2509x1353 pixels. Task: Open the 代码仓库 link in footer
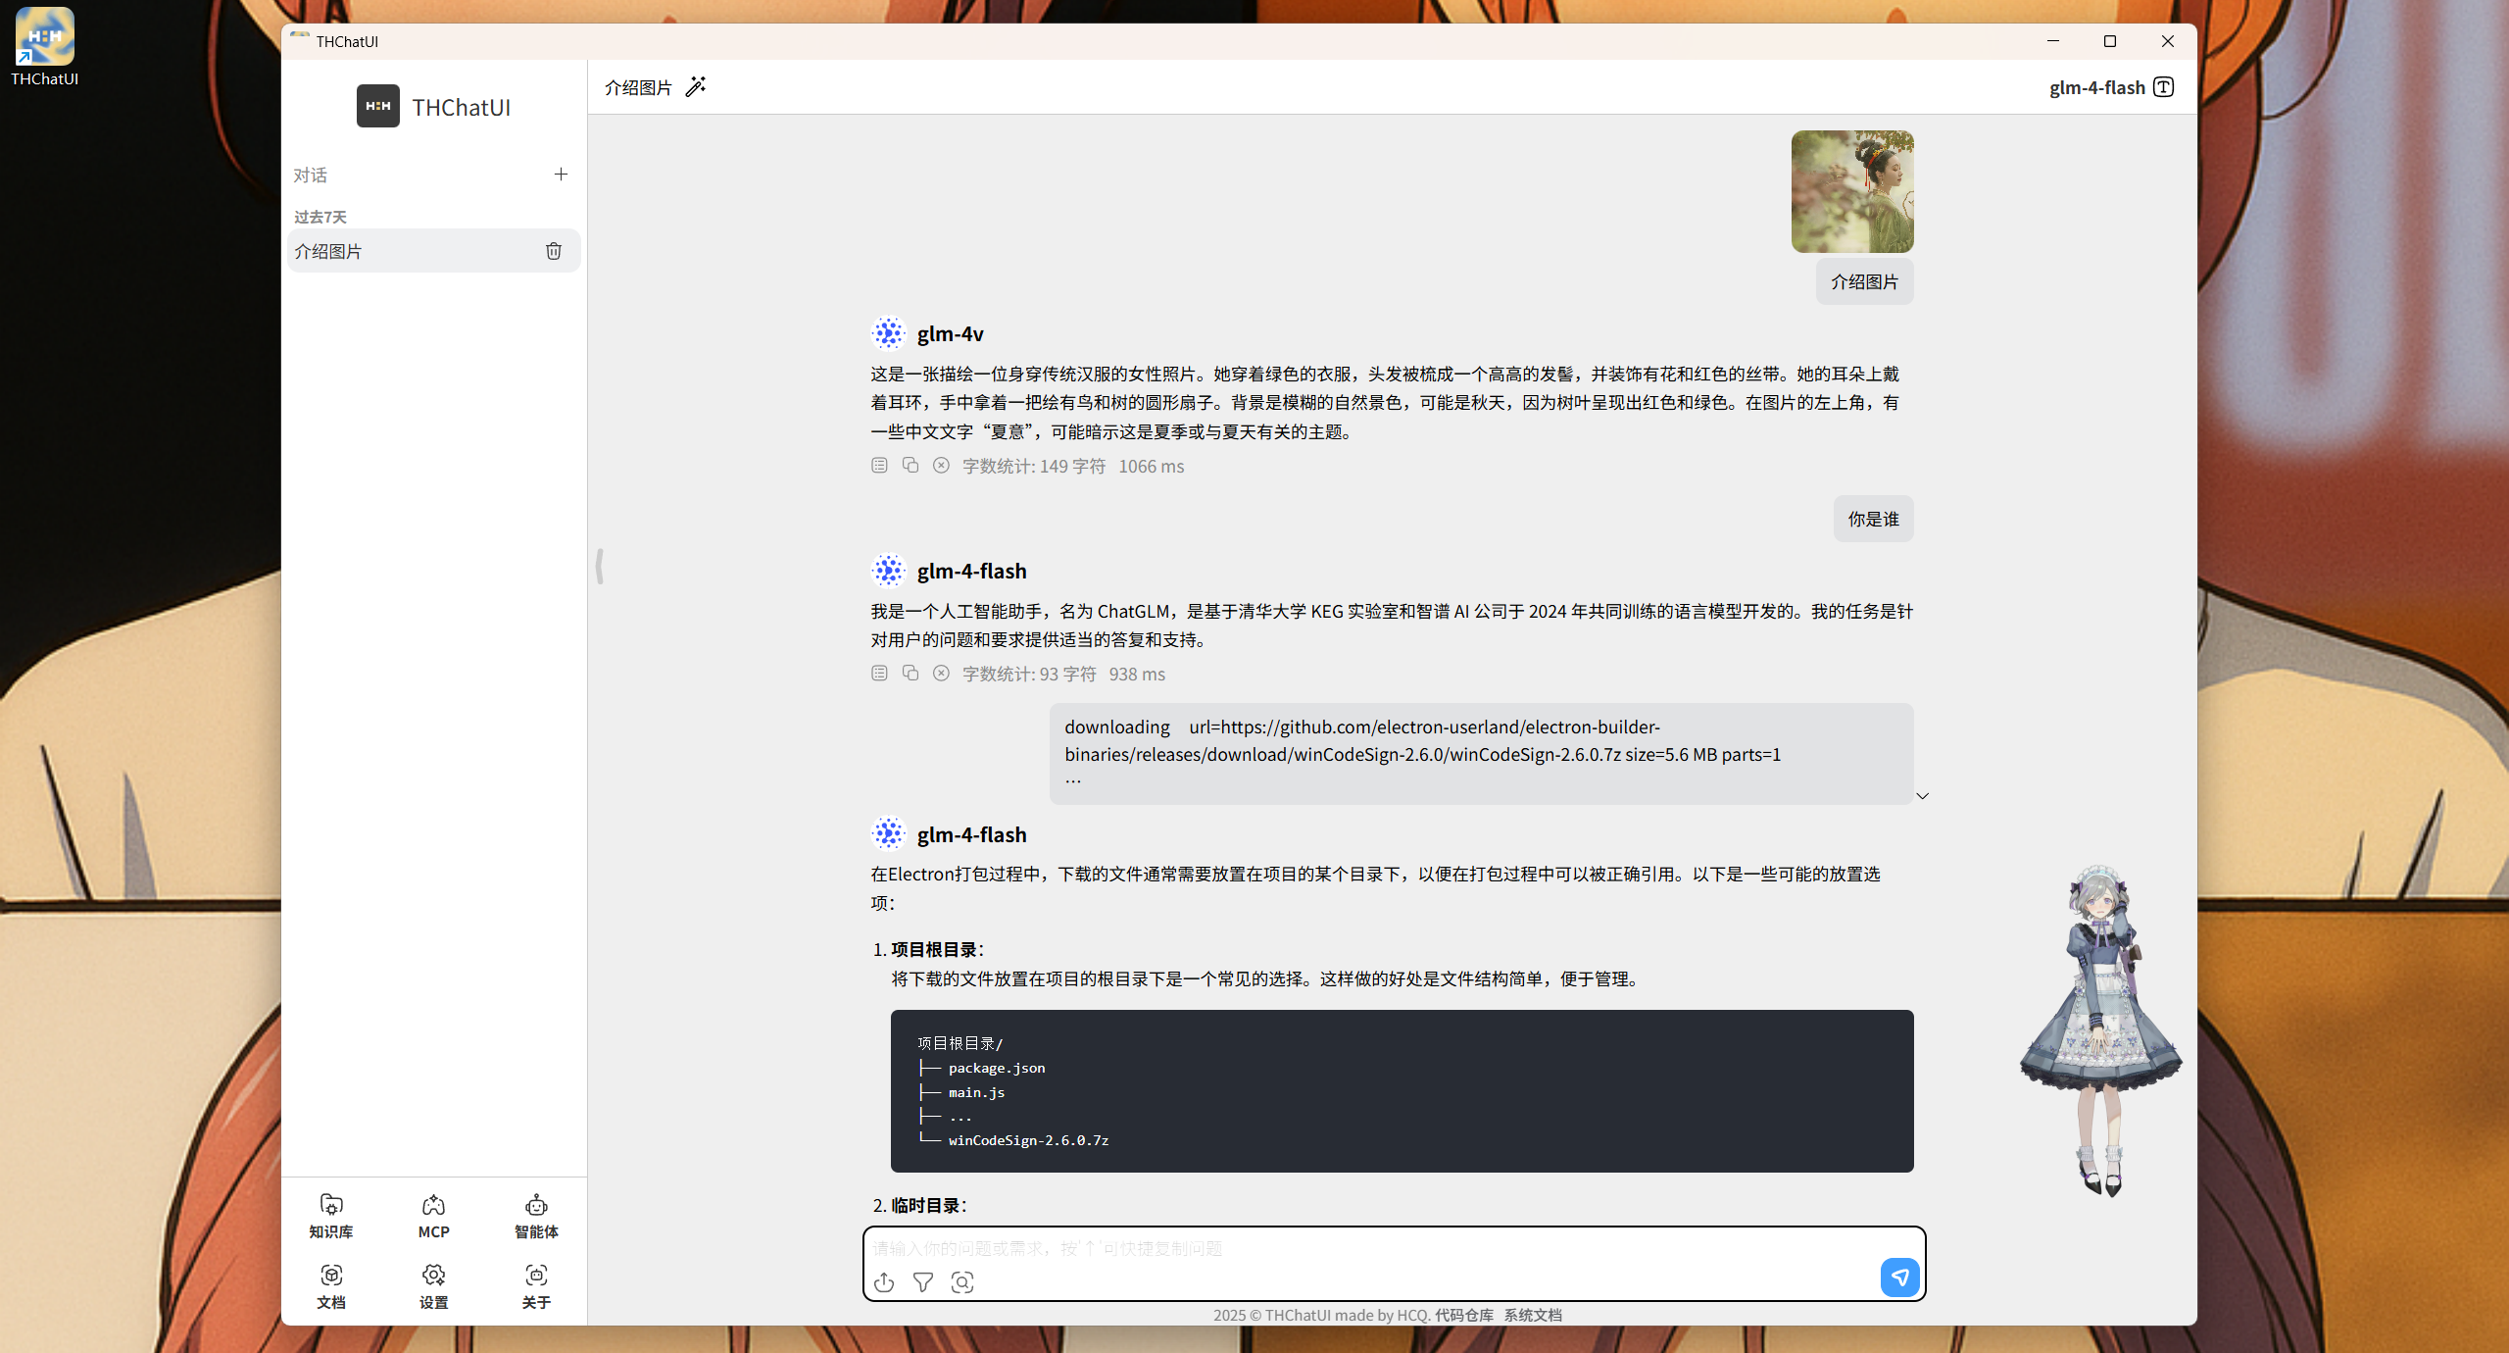(1463, 1315)
